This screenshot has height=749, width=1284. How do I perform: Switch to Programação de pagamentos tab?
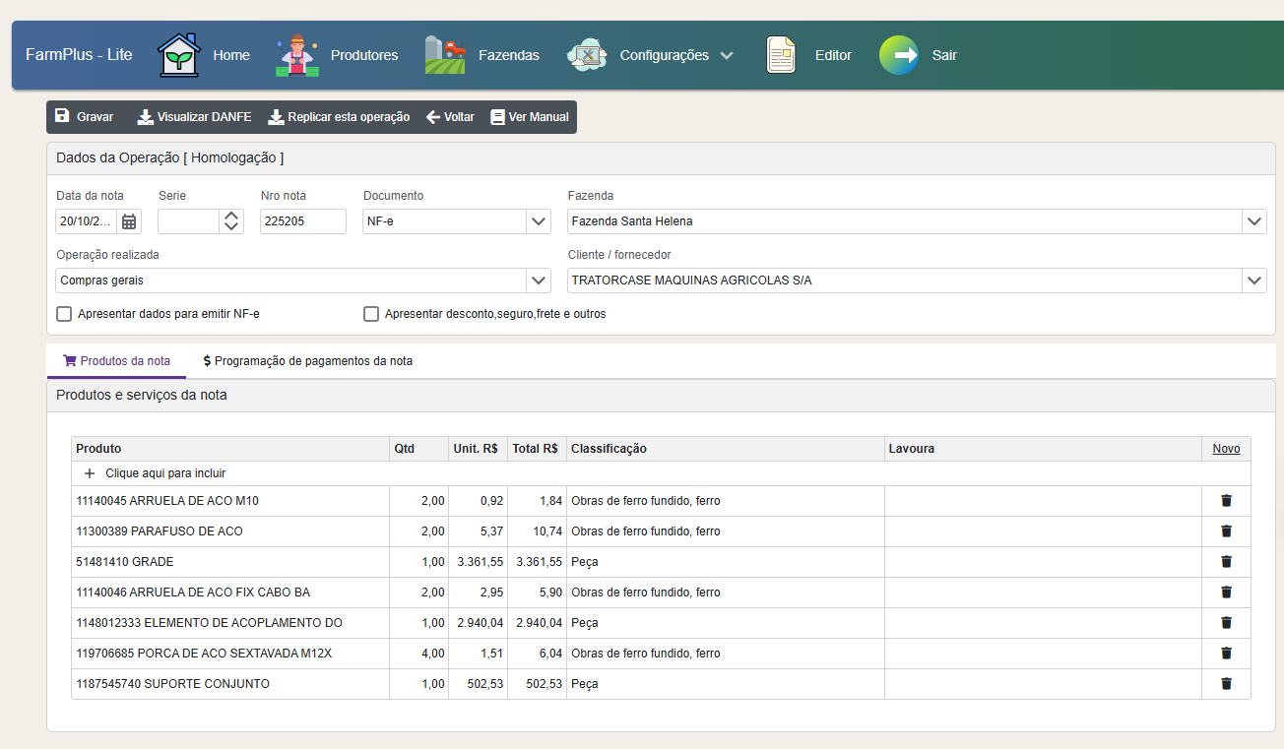point(307,361)
